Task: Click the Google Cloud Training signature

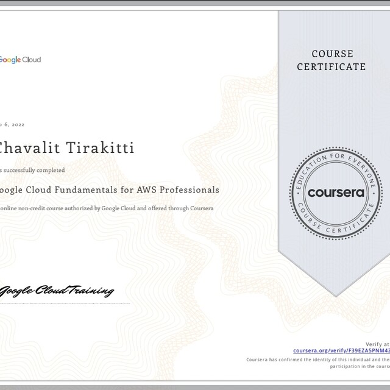Action: tap(57, 291)
